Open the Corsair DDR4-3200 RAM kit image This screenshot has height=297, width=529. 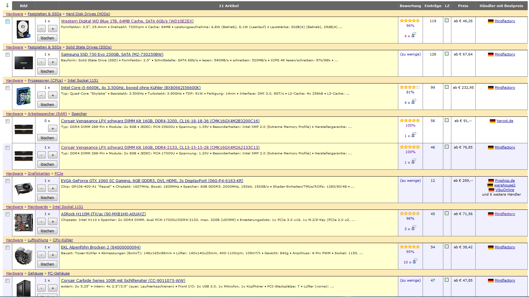24,129
